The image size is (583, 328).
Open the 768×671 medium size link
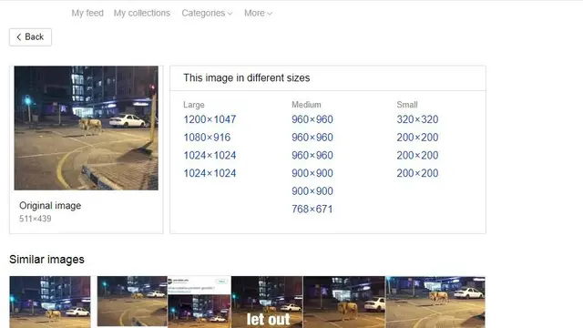pyautogui.click(x=312, y=209)
